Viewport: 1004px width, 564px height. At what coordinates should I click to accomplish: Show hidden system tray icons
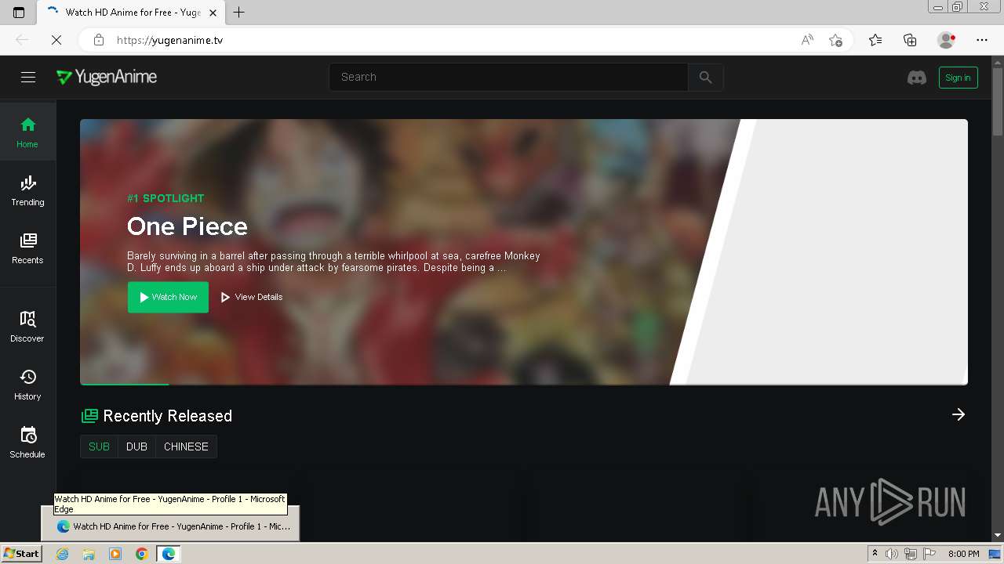point(875,554)
